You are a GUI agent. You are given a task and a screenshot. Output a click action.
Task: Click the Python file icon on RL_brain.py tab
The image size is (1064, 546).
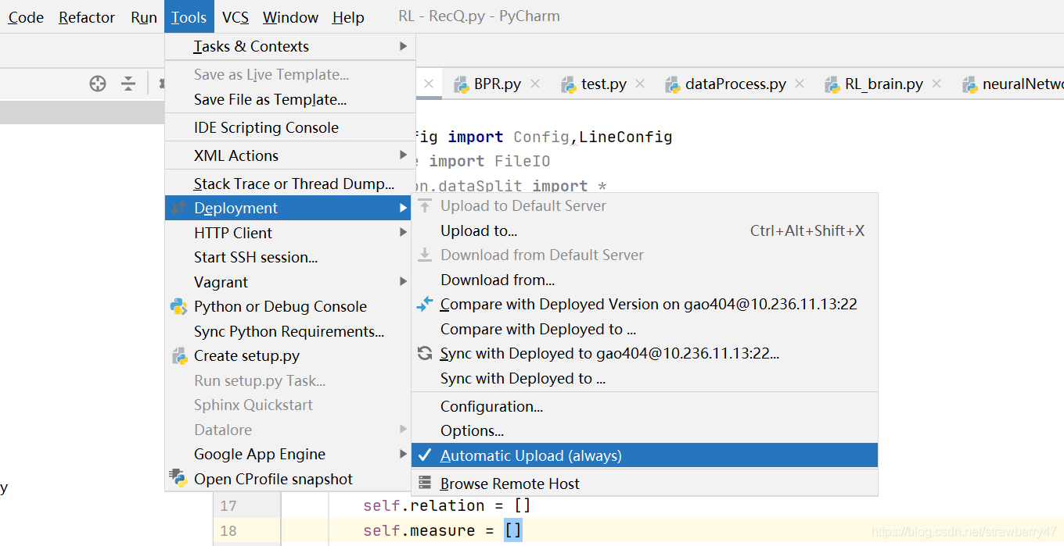832,84
